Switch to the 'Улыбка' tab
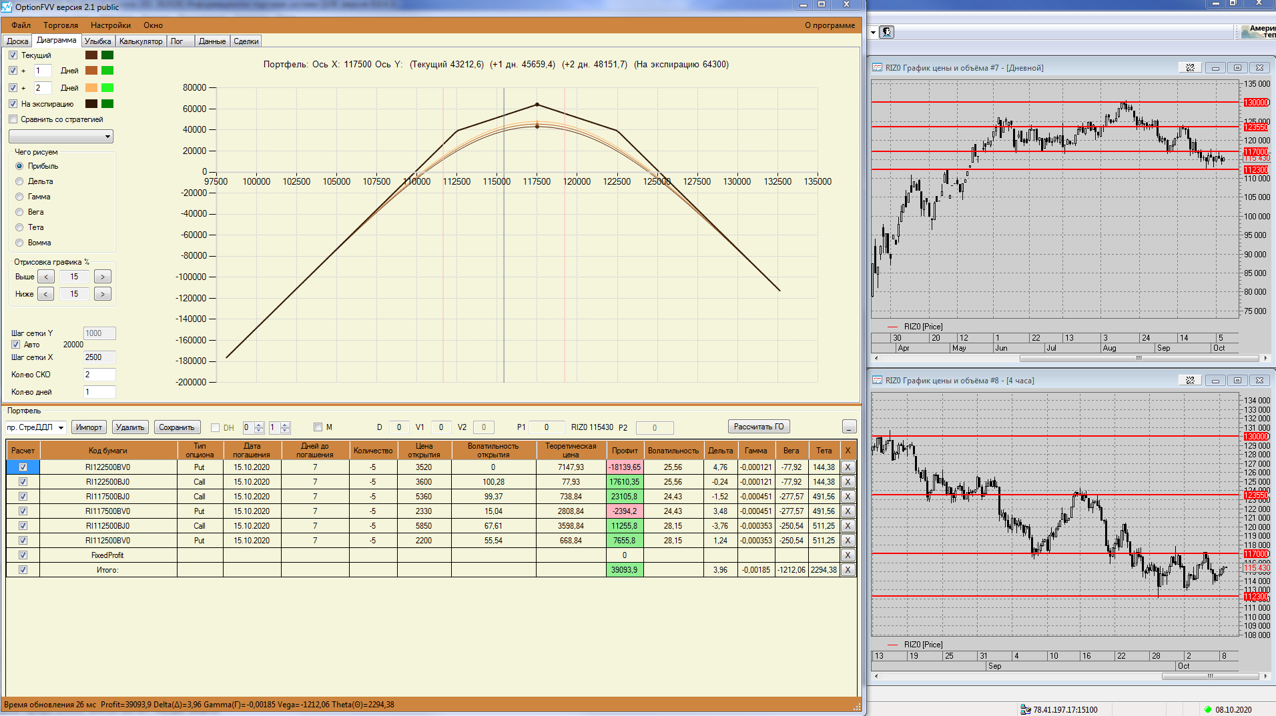Image resolution: width=1276 pixels, height=716 pixels. click(98, 41)
